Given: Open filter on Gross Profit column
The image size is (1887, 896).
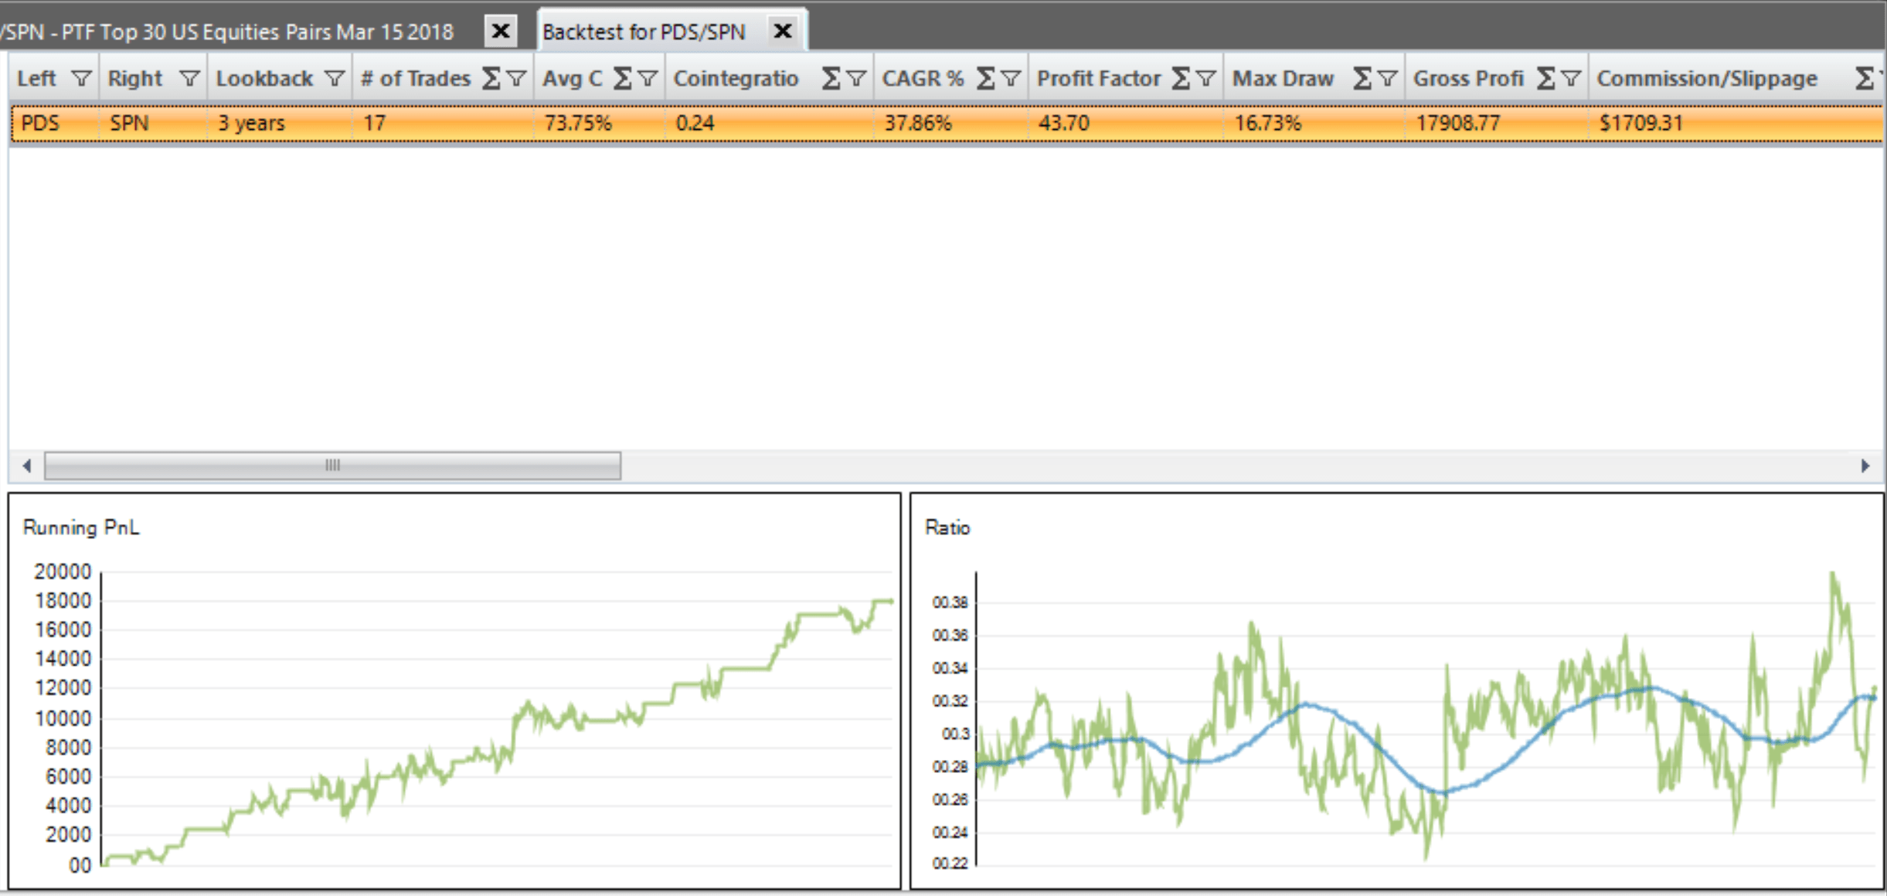Looking at the screenshot, I should point(1570,78).
